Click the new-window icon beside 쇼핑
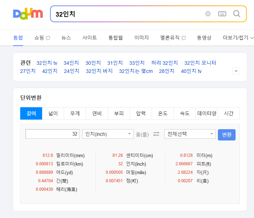The height and width of the screenshot is (218, 254). click(x=48, y=38)
